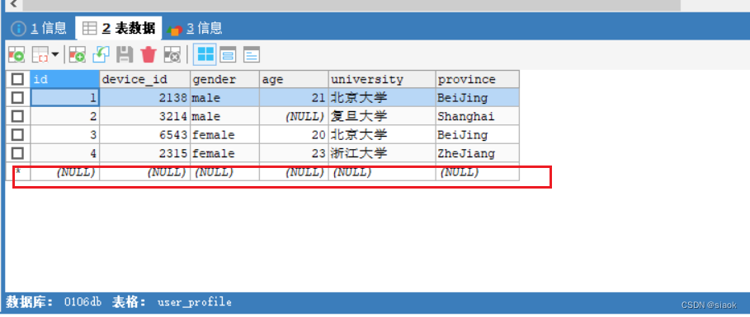
Task: Click the red trash delete row icon
Action: click(x=149, y=55)
